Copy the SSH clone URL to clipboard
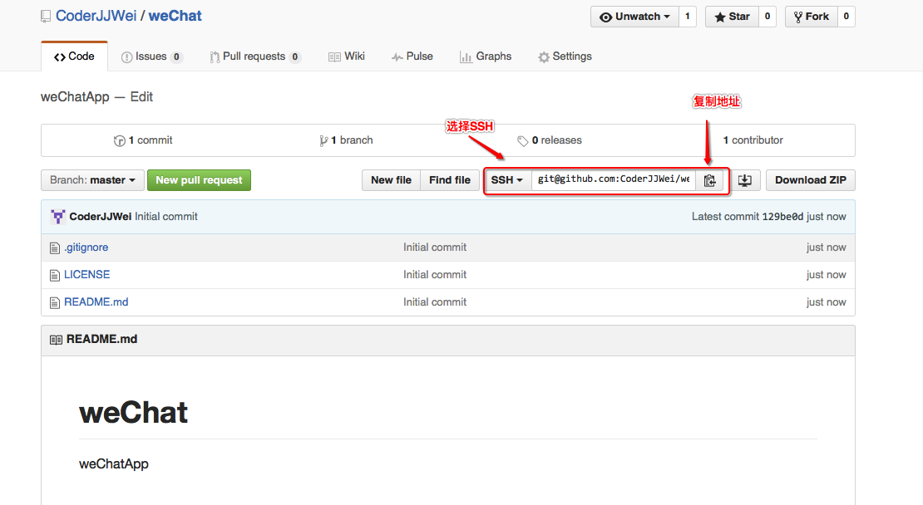 point(710,180)
